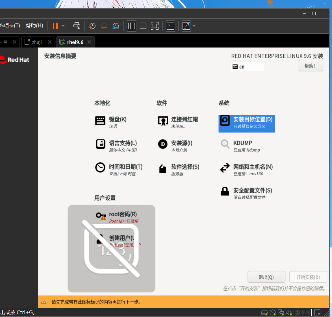Expand the stretch display dropdown arrow
Screen dimensions: 332x317
(194, 26)
